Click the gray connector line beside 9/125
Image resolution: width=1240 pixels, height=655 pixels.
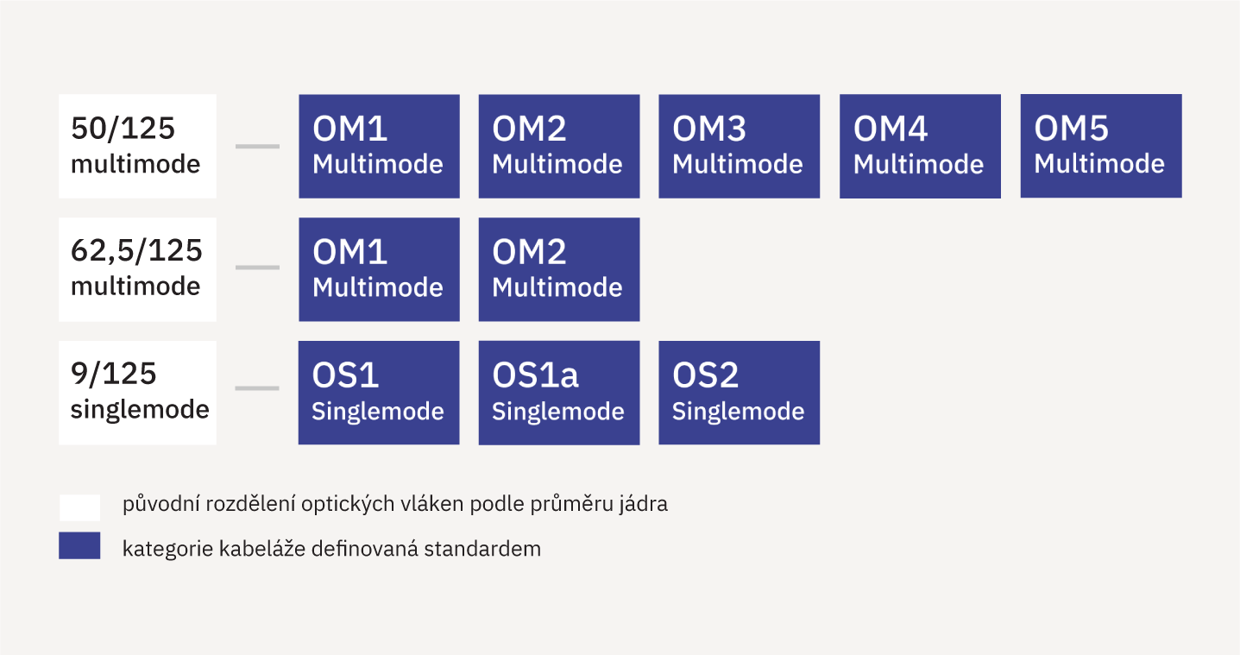[x=257, y=388]
